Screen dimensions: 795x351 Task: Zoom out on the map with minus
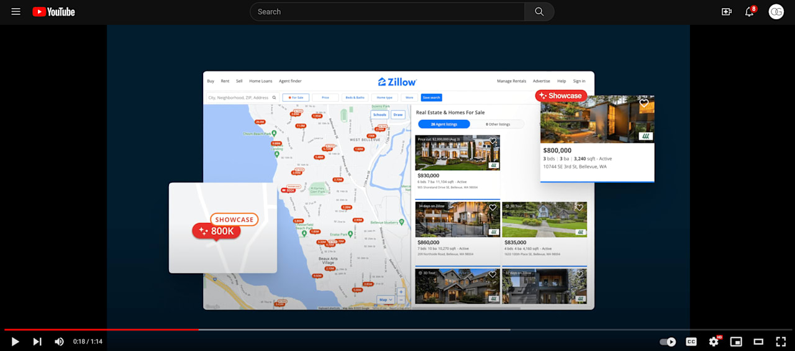[401, 300]
